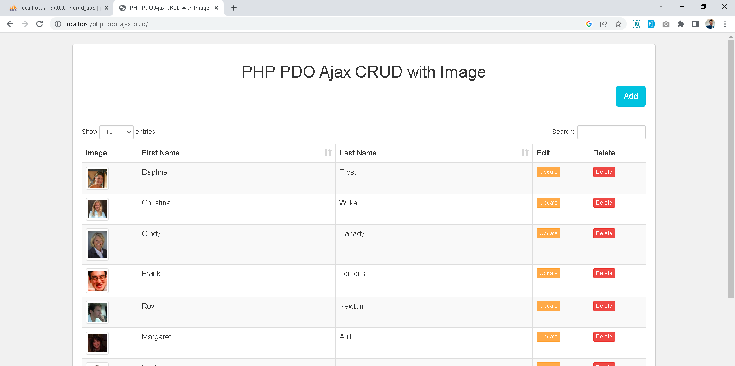This screenshot has width=735, height=366.
Task: Click Margaret's profile thumbnail
Action: 97,343
